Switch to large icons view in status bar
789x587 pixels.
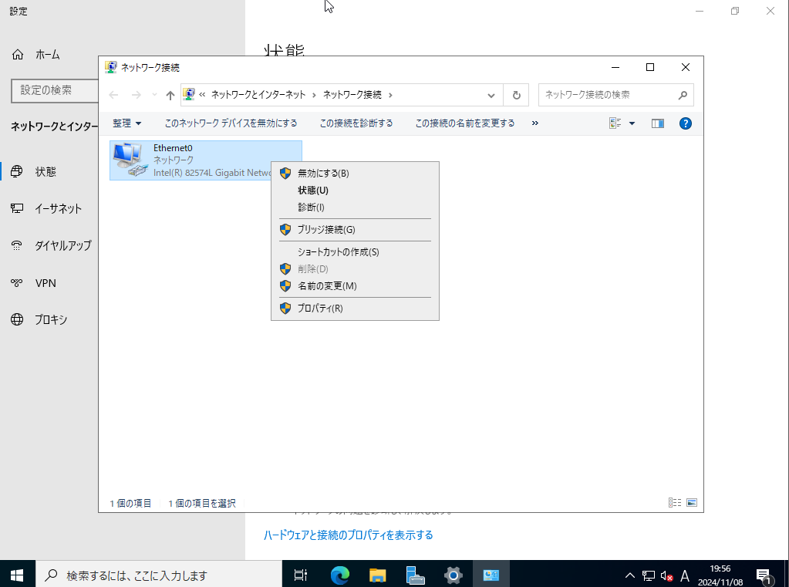(692, 503)
